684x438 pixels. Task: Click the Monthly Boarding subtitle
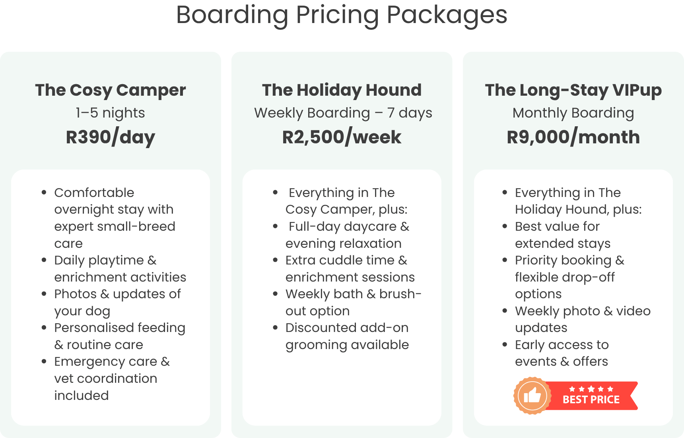coord(573,113)
